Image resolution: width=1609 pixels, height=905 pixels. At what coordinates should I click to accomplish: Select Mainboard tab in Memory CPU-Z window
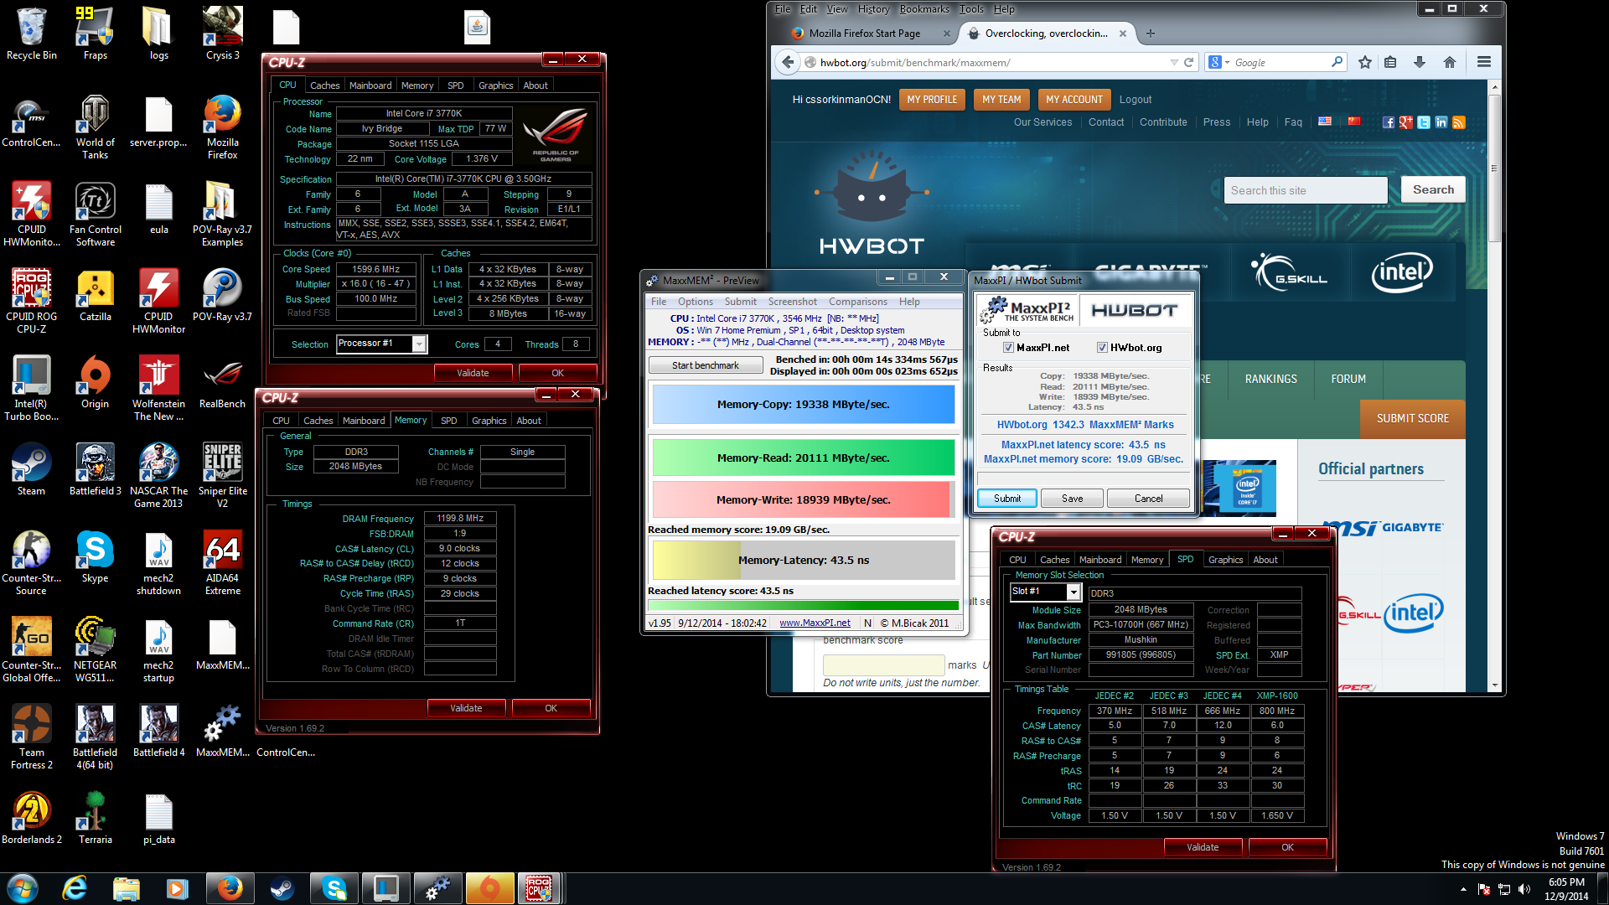[364, 421]
